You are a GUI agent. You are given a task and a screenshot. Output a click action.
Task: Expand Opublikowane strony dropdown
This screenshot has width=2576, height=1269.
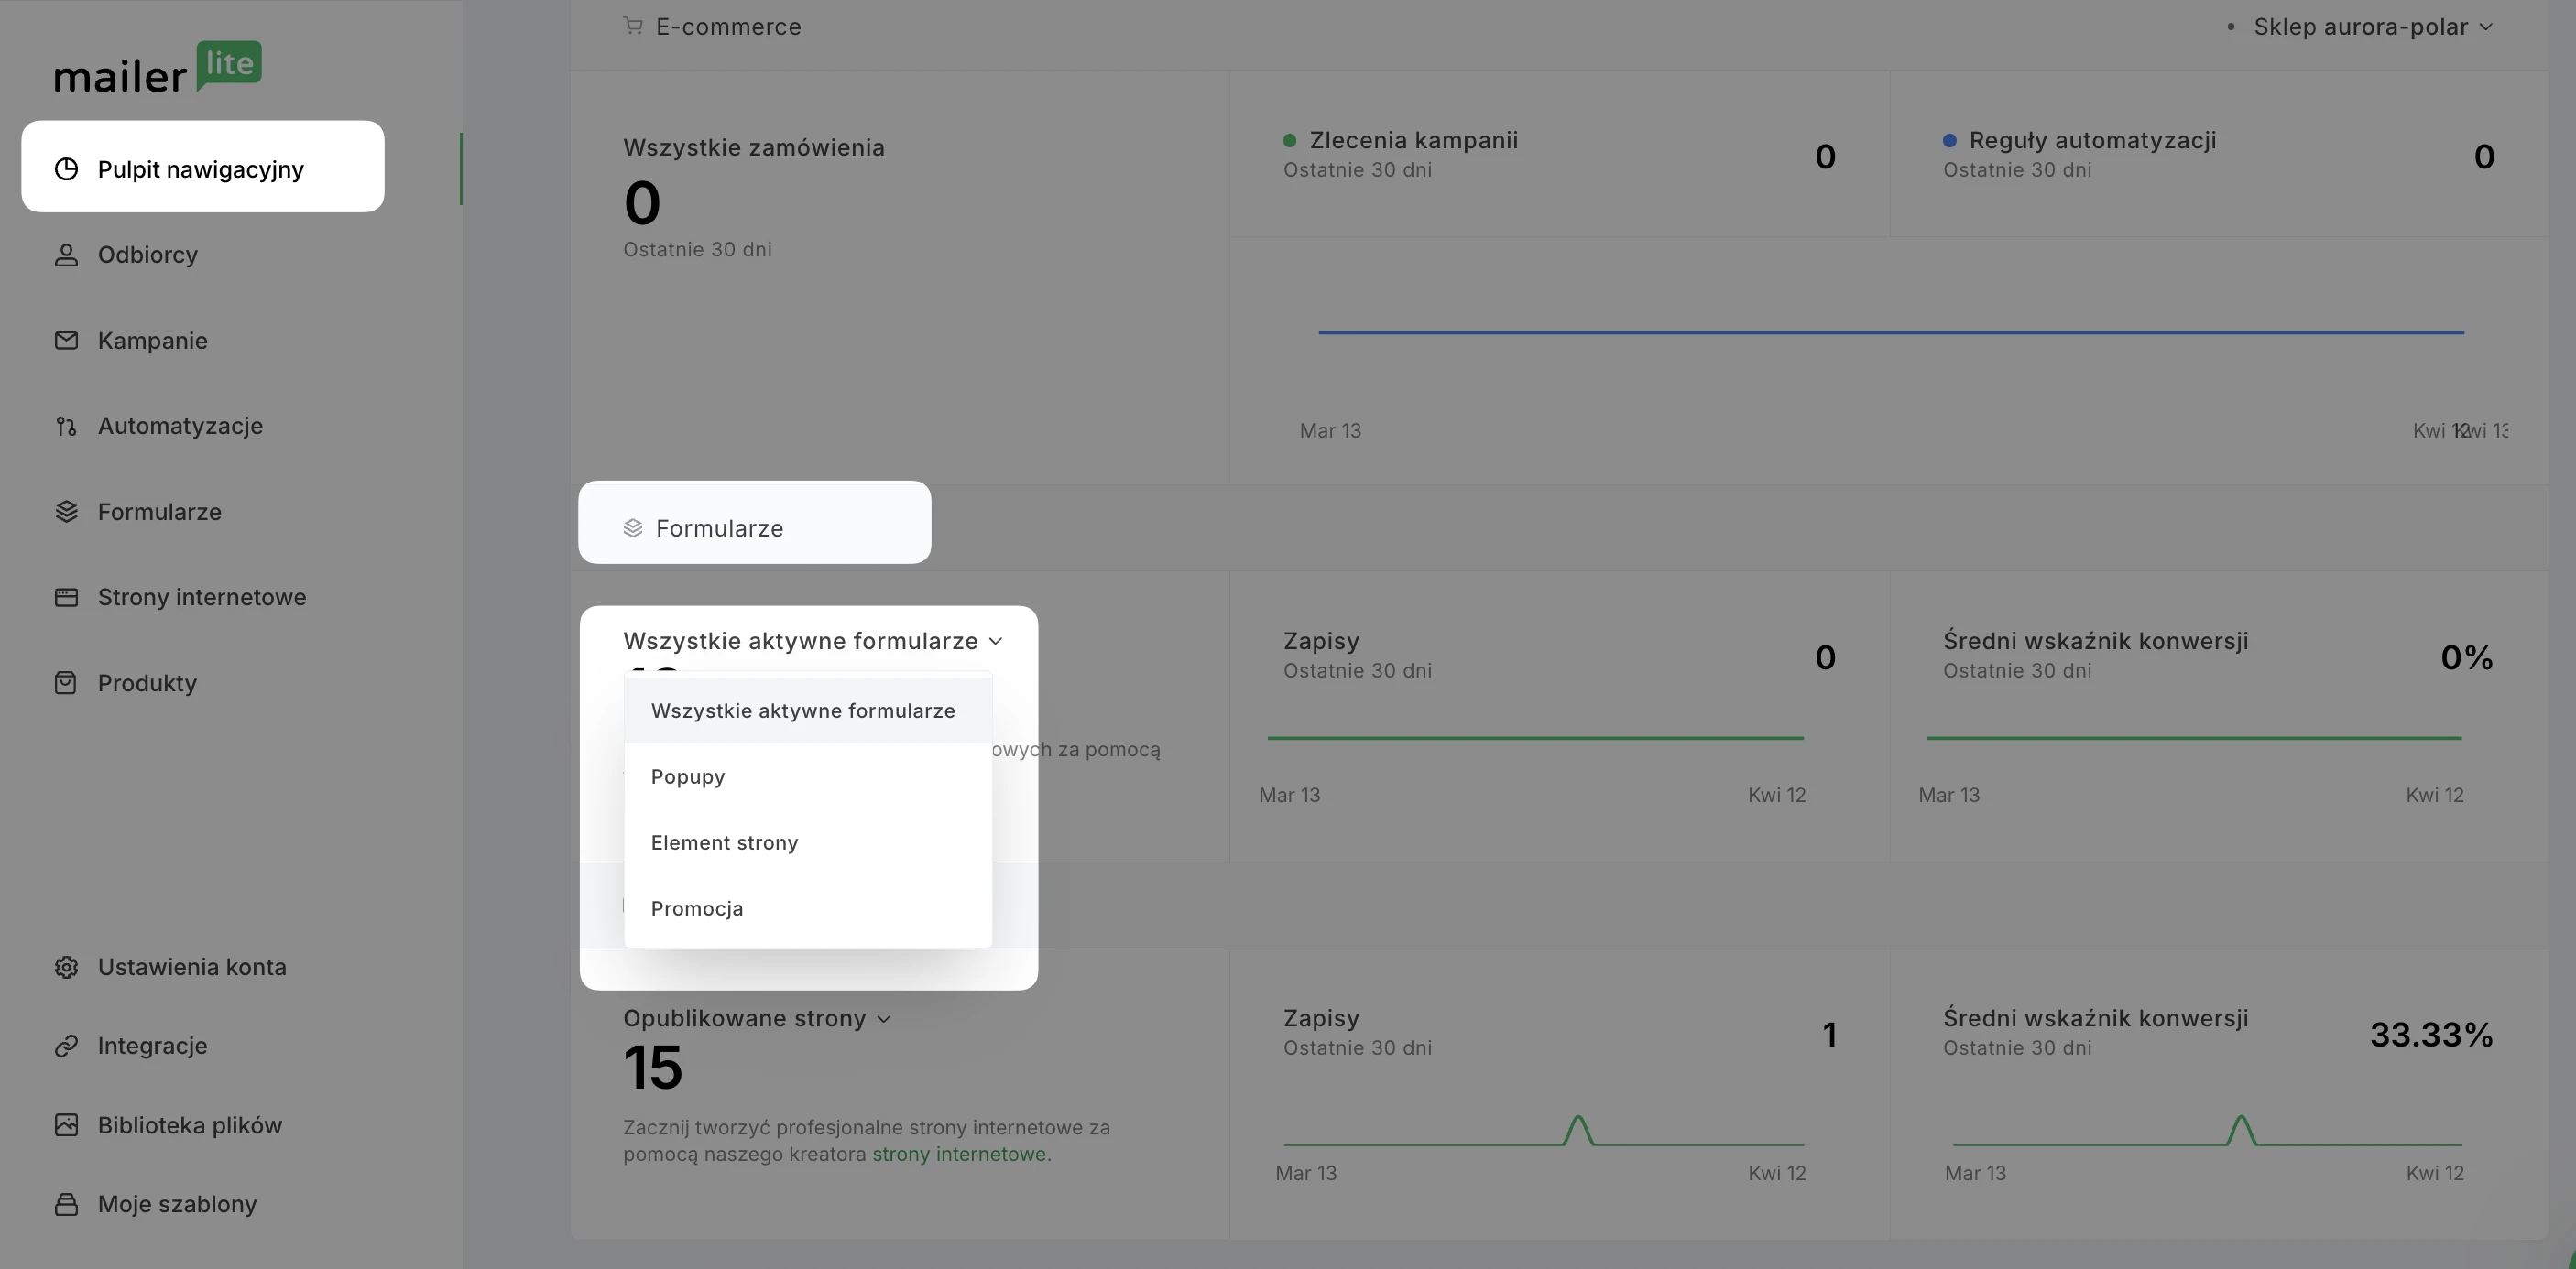[756, 1018]
